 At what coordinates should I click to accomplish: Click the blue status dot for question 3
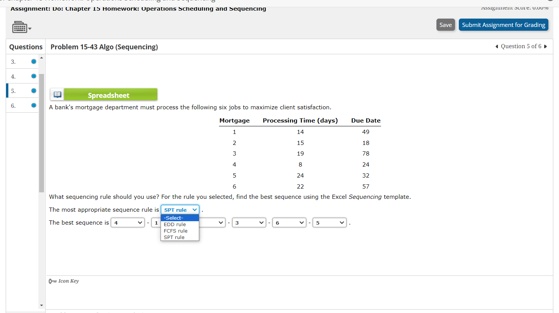coord(34,61)
